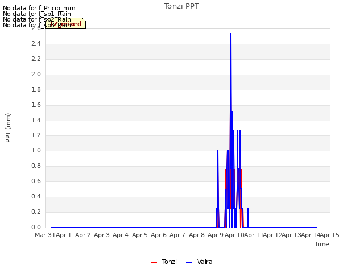The image size is (364, 273).
Task: Click the 2.2 y-axis tick value
Action: pyautogui.click(x=36, y=59)
